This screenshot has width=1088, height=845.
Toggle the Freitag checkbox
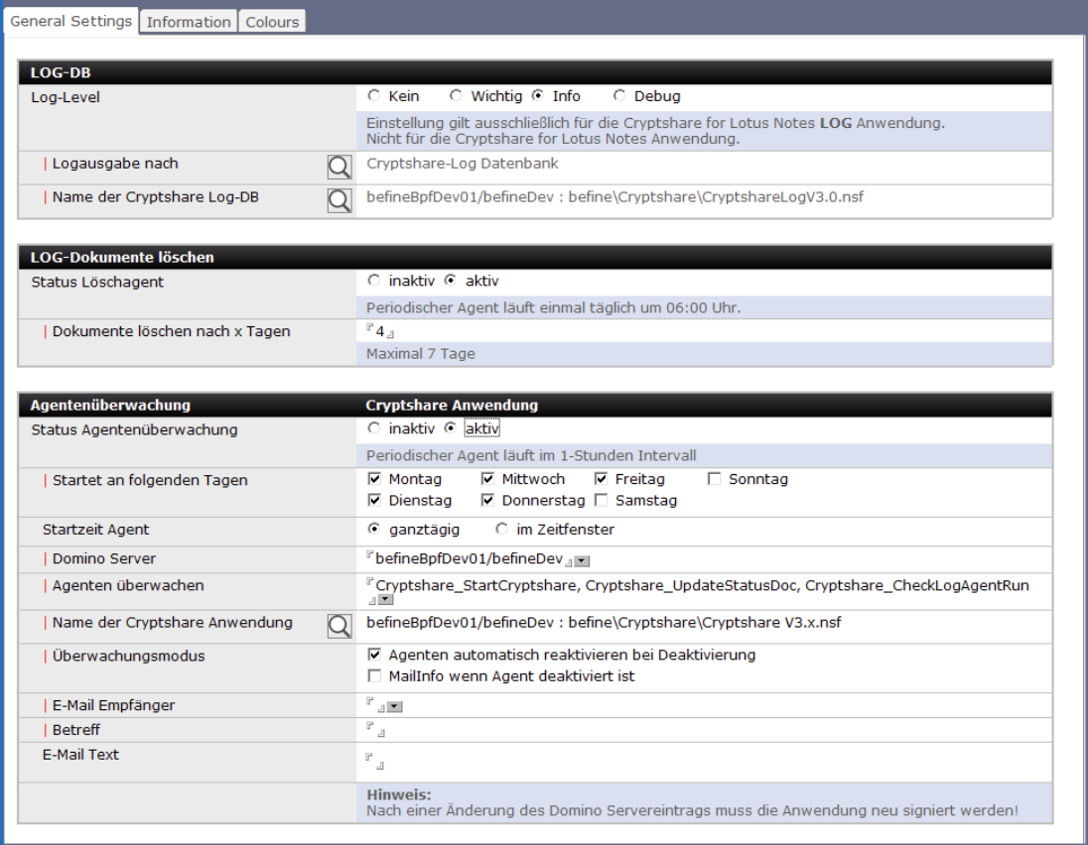(601, 478)
